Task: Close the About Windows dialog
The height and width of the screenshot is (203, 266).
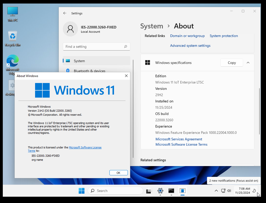Action: 126,76
